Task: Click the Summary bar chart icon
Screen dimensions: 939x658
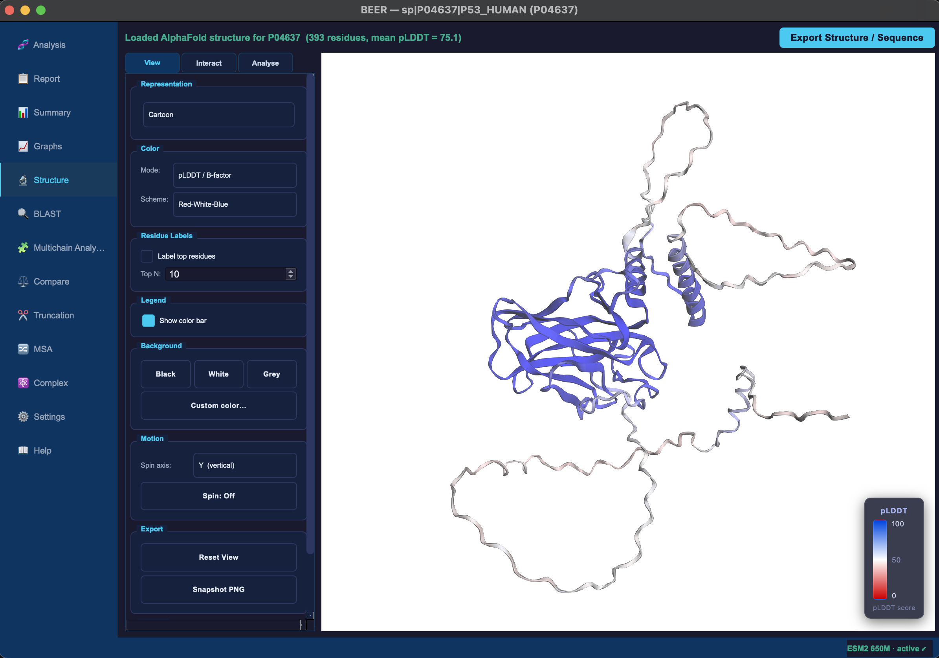Action: tap(23, 112)
